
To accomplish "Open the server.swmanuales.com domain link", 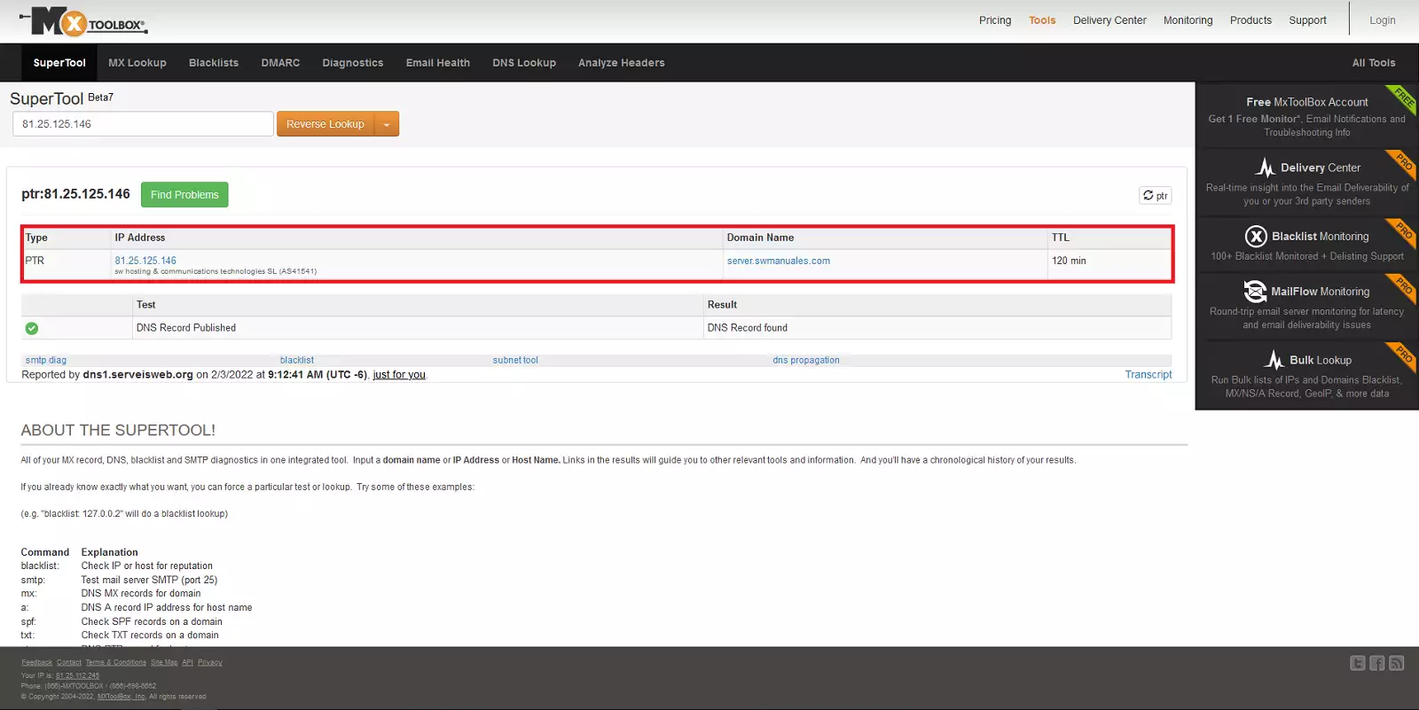I will tap(778, 261).
